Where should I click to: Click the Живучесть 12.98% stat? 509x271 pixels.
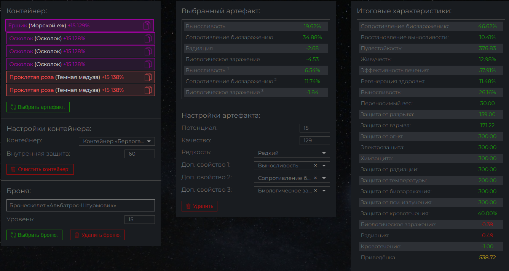pyautogui.click(x=431, y=60)
